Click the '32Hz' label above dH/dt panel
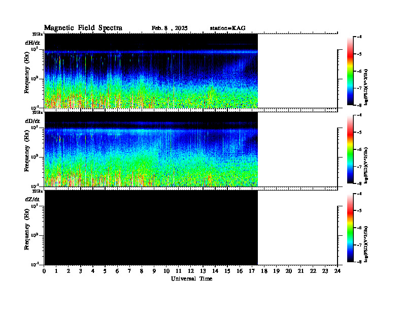The width and height of the screenshot is (402, 311). click(x=38, y=34)
